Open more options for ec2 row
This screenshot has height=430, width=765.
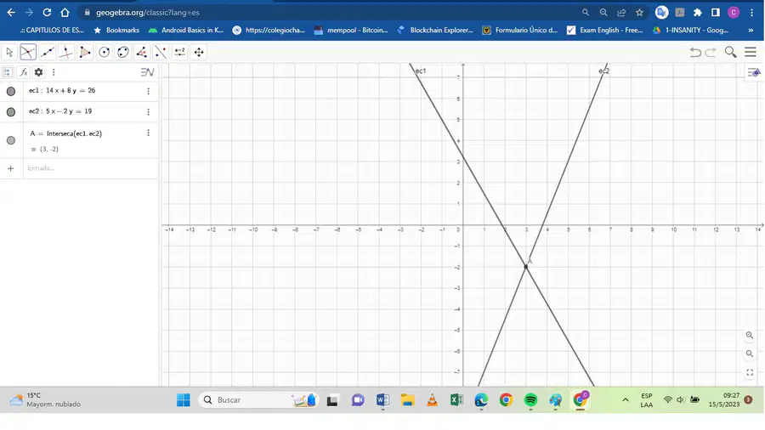point(148,112)
